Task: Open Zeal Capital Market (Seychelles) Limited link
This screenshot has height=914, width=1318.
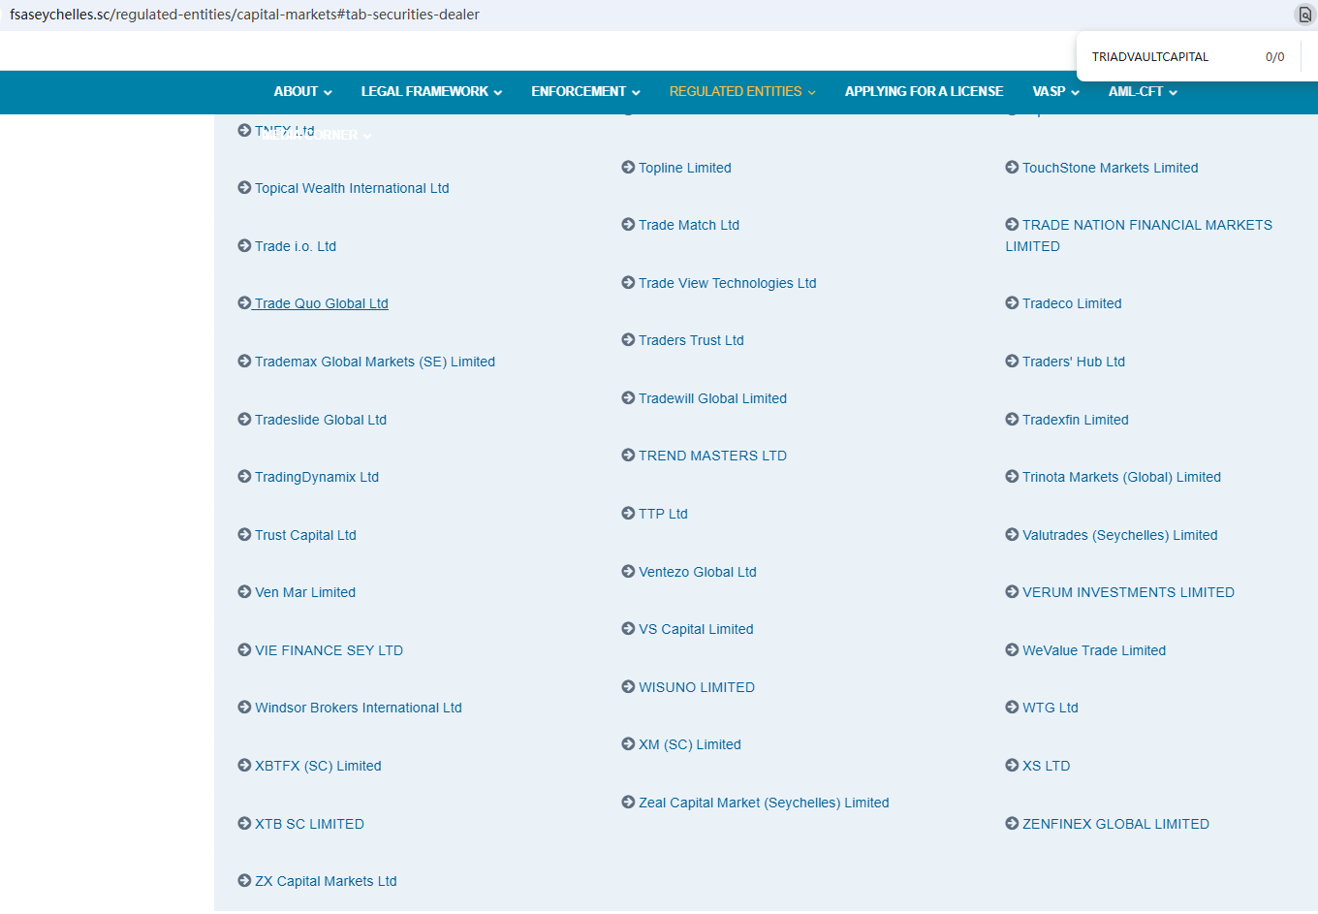Action: point(764,803)
